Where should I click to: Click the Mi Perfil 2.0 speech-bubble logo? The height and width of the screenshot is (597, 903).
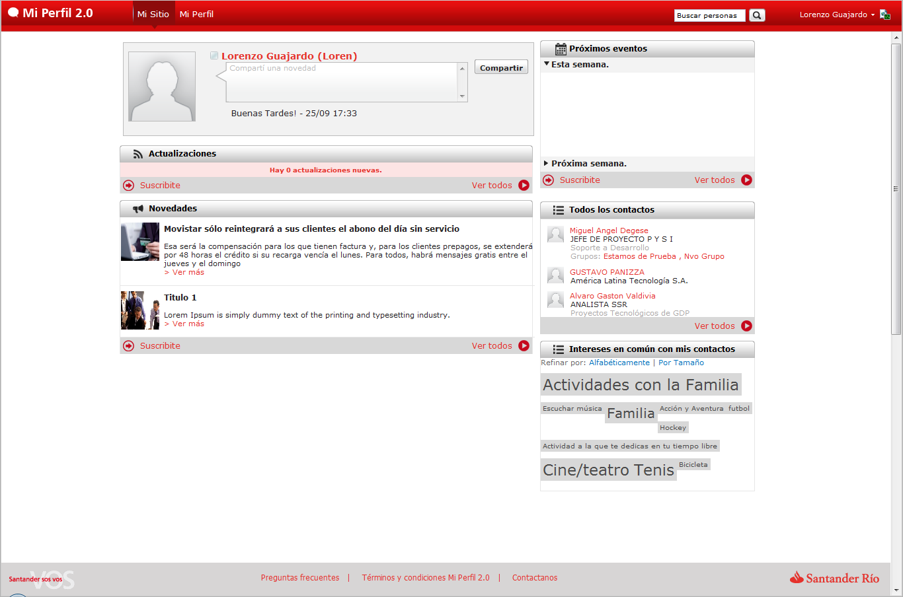coord(13,13)
